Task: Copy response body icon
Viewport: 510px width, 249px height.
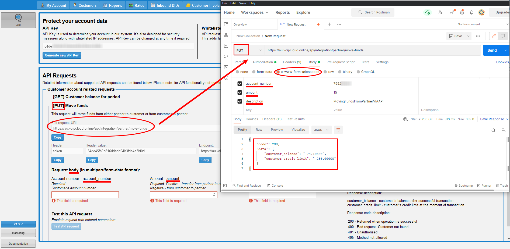Action: 493,130
